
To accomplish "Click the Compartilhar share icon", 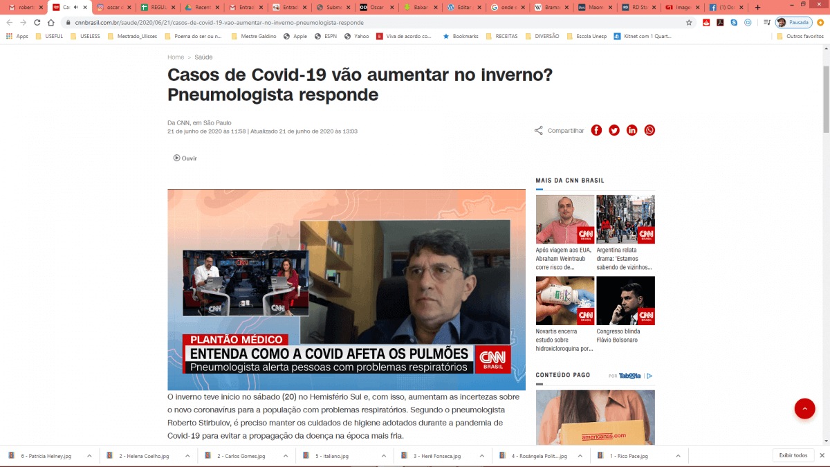I will pos(539,130).
